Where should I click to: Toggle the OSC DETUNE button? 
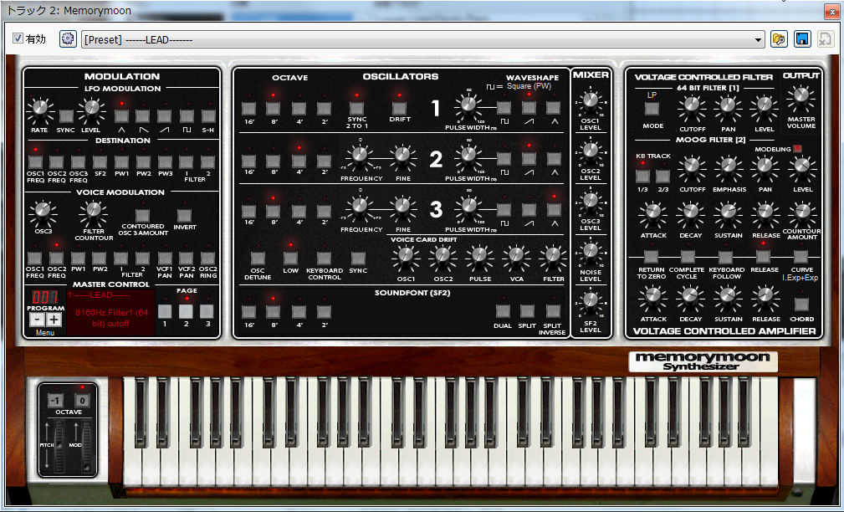258,259
